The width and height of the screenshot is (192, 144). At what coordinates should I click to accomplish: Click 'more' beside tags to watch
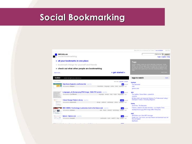coord(167,78)
